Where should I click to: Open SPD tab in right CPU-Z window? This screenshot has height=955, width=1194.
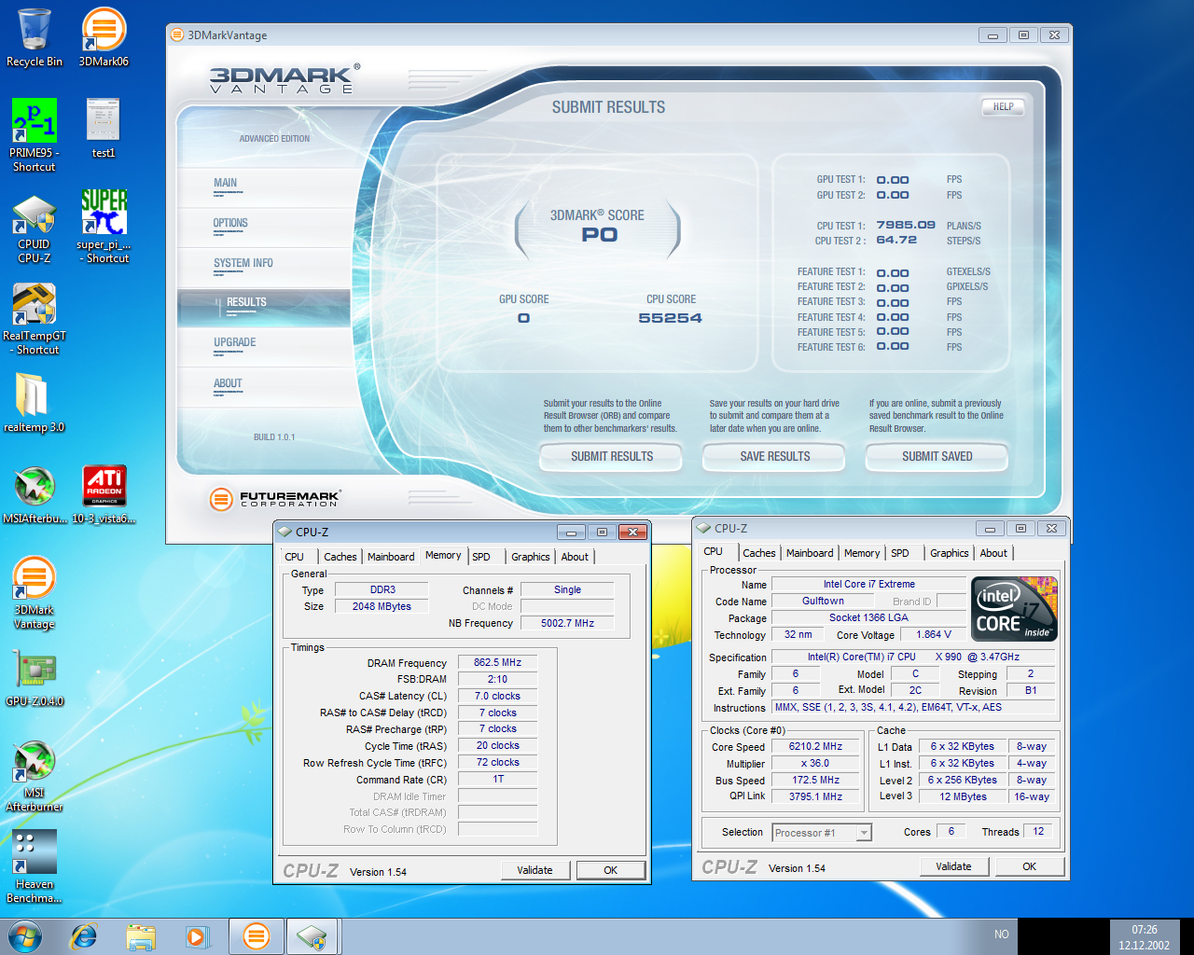[x=900, y=553]
